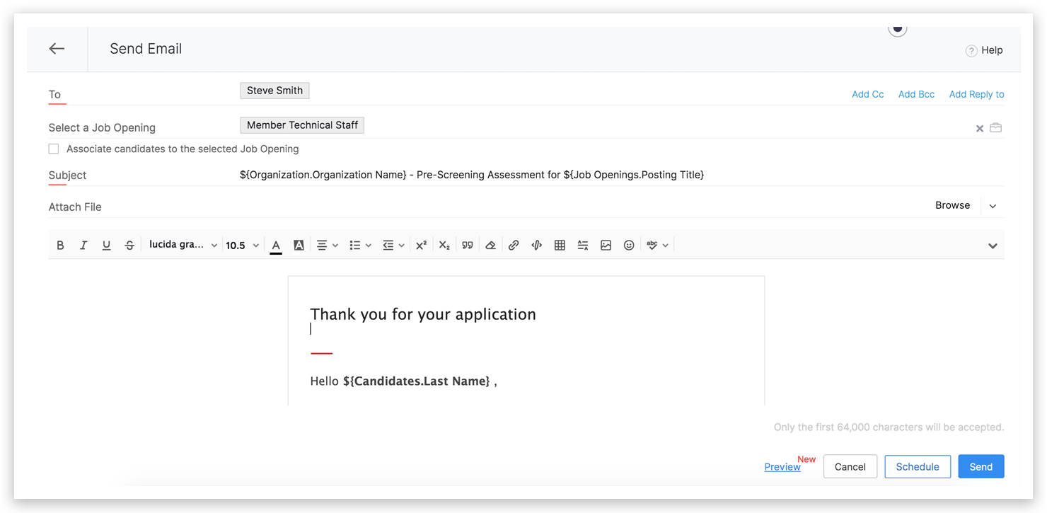Open the Attach File options dropdown arrow
The width and height of the screenshot is (1047, 513).
point(993,206)
